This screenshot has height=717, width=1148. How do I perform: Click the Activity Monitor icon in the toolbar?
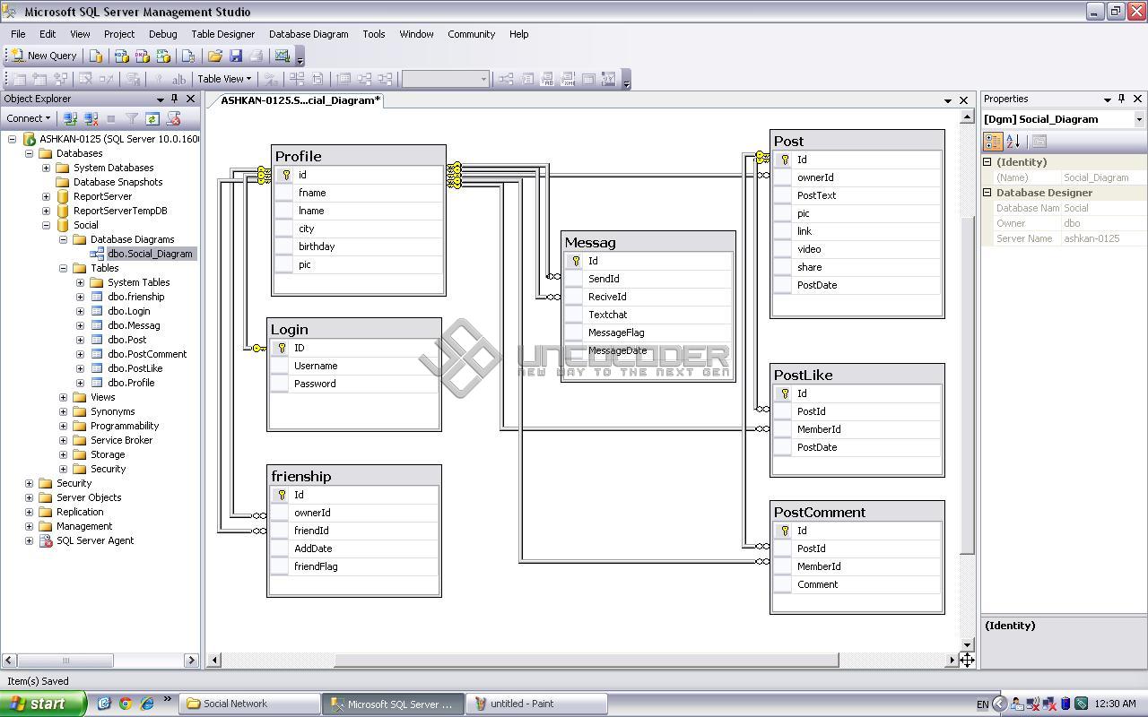283,56
